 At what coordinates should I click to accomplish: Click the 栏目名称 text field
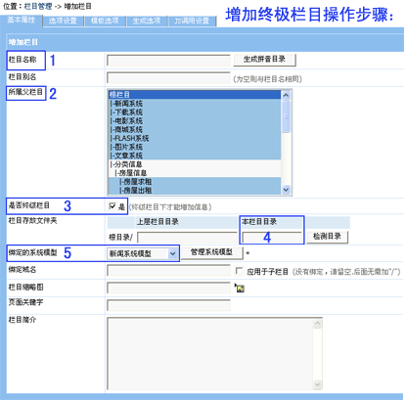[168, 61]
